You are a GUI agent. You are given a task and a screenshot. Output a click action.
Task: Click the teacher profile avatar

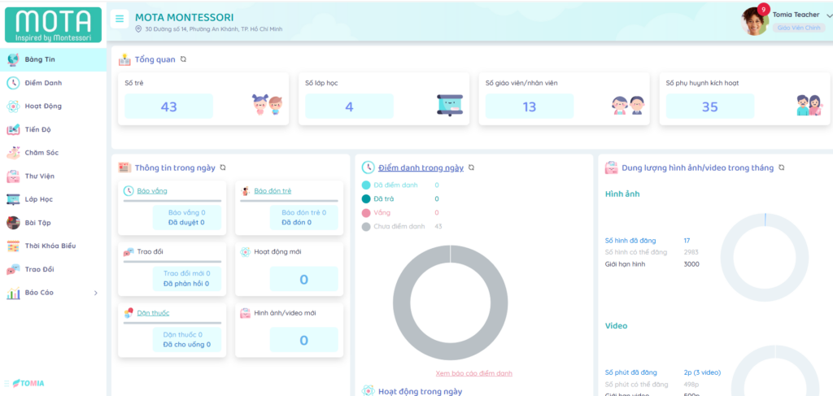point(754,22)
